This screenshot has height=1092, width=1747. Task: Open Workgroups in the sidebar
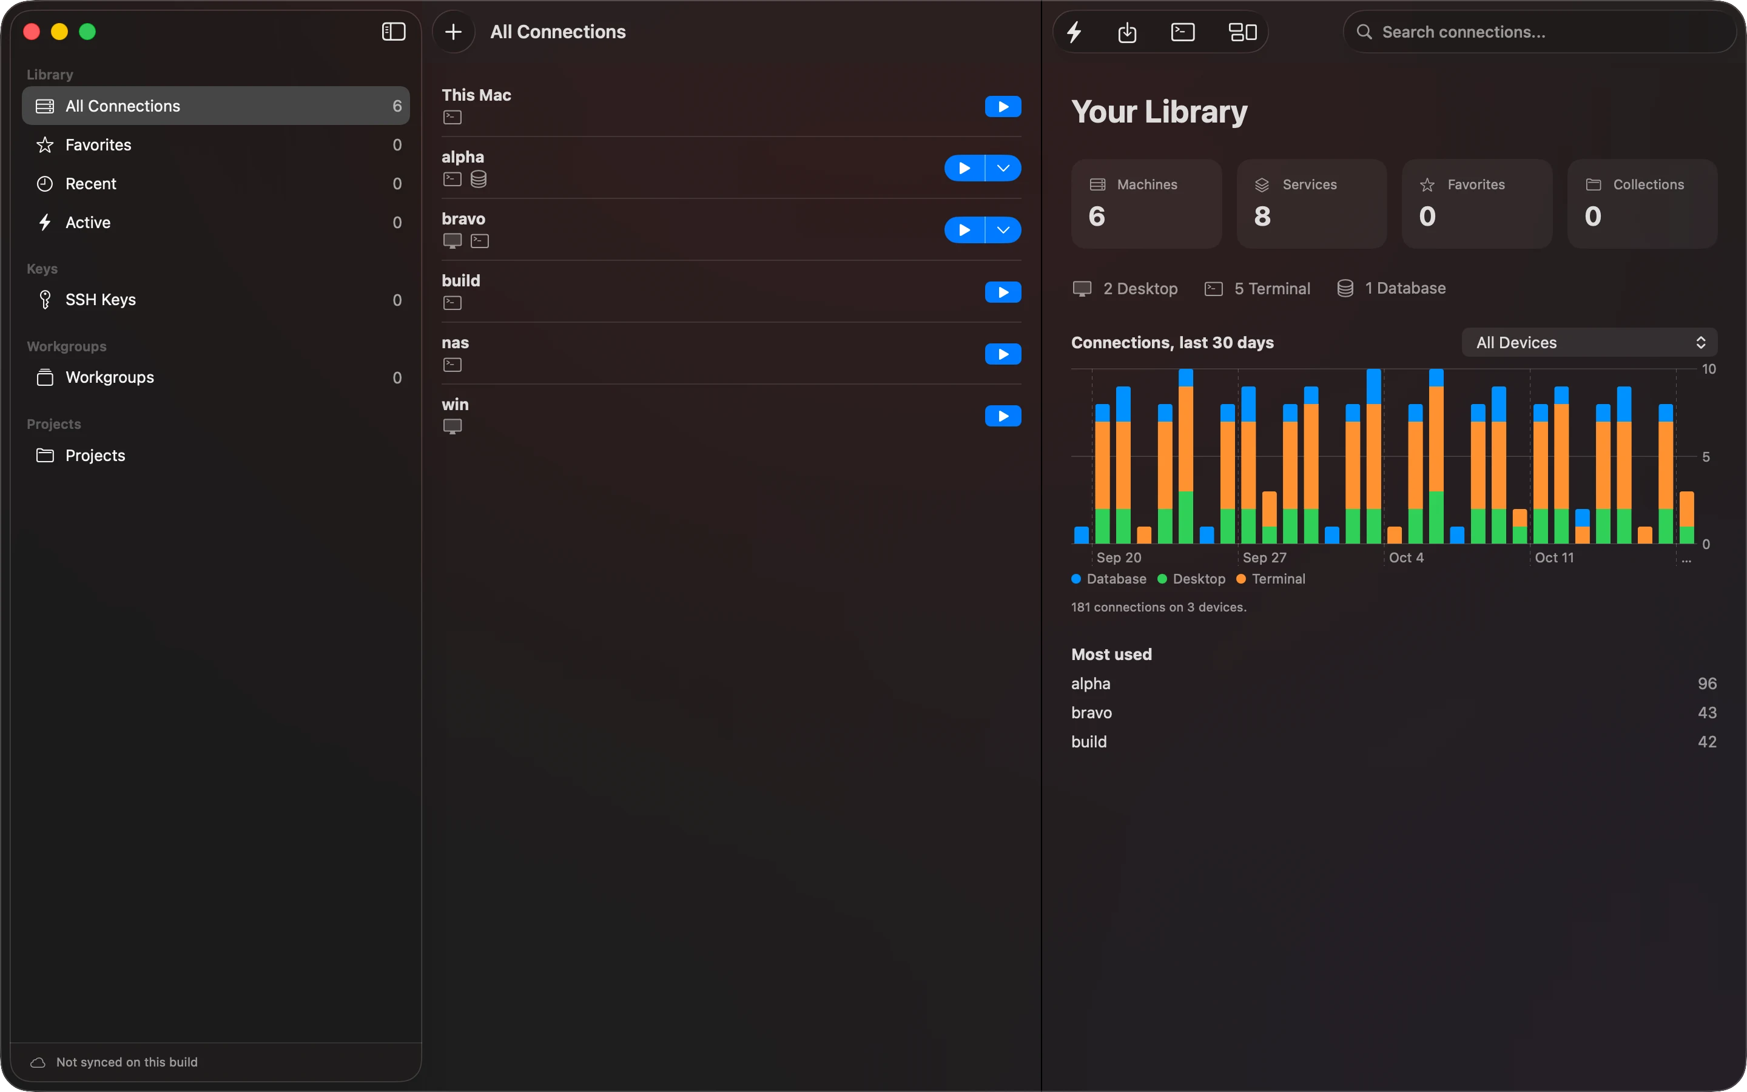216,378
